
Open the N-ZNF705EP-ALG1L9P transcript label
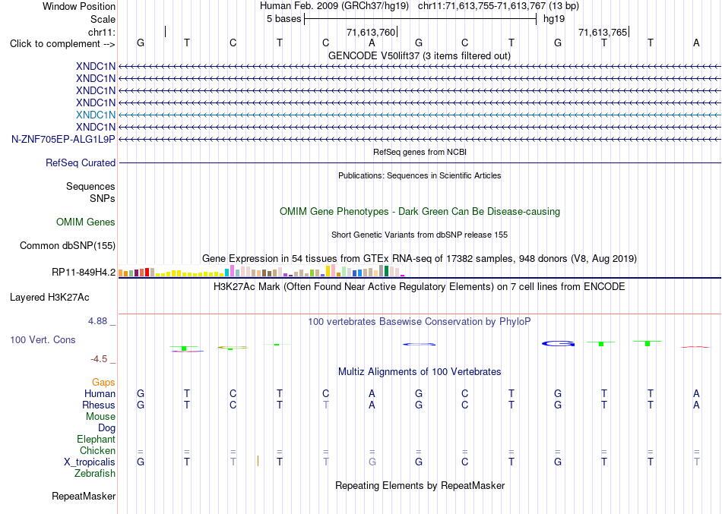click(x=63, y=139)
